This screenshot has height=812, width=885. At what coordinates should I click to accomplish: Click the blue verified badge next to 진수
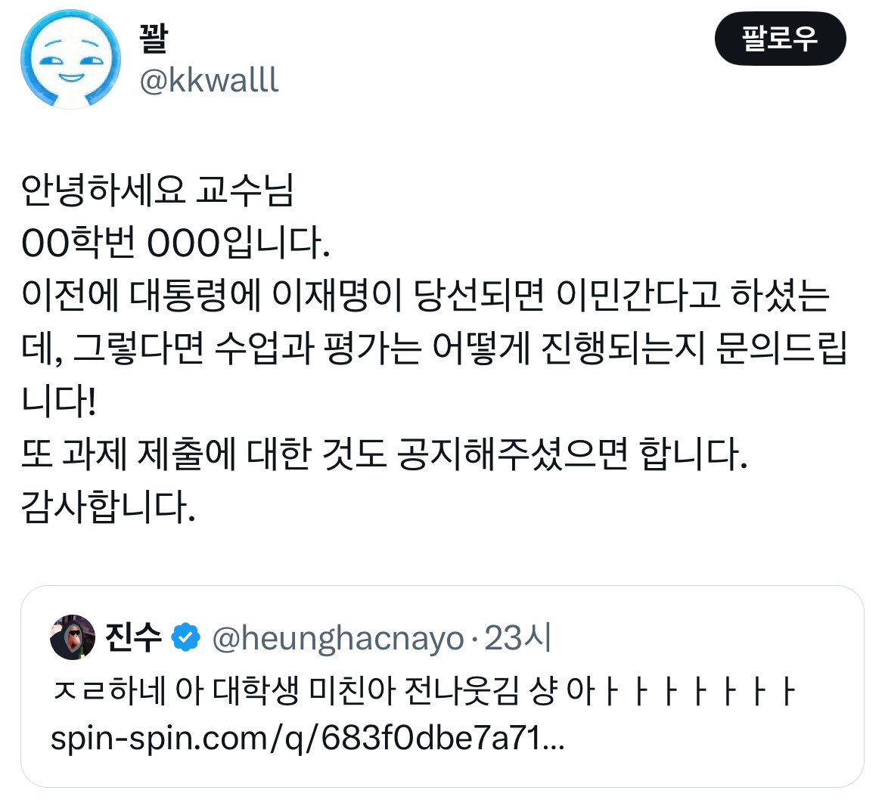pyautogui.click(x=185, y=637)
